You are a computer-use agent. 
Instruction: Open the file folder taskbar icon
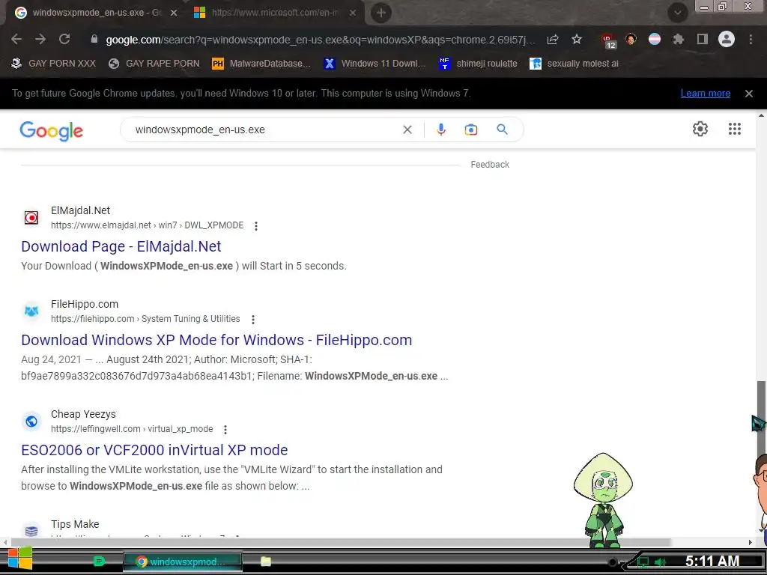point(266,562)
